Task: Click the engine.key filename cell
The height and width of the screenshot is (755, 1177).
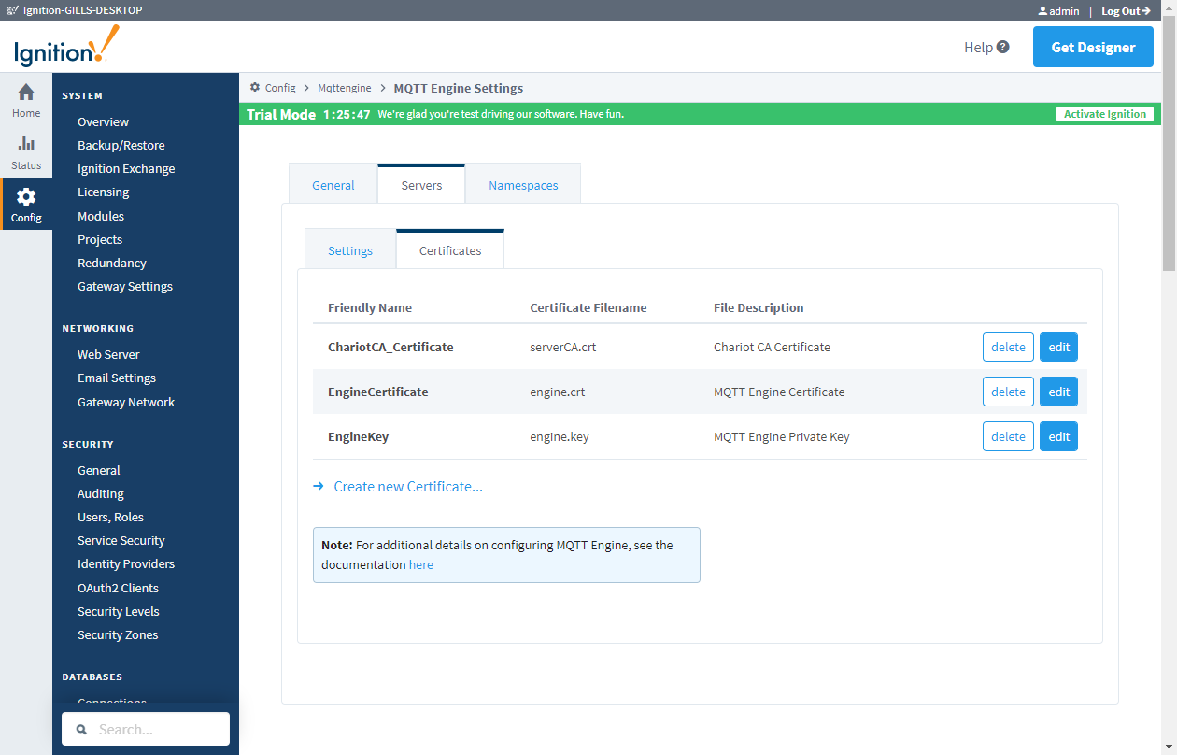Action: click(x=560, y=436)
